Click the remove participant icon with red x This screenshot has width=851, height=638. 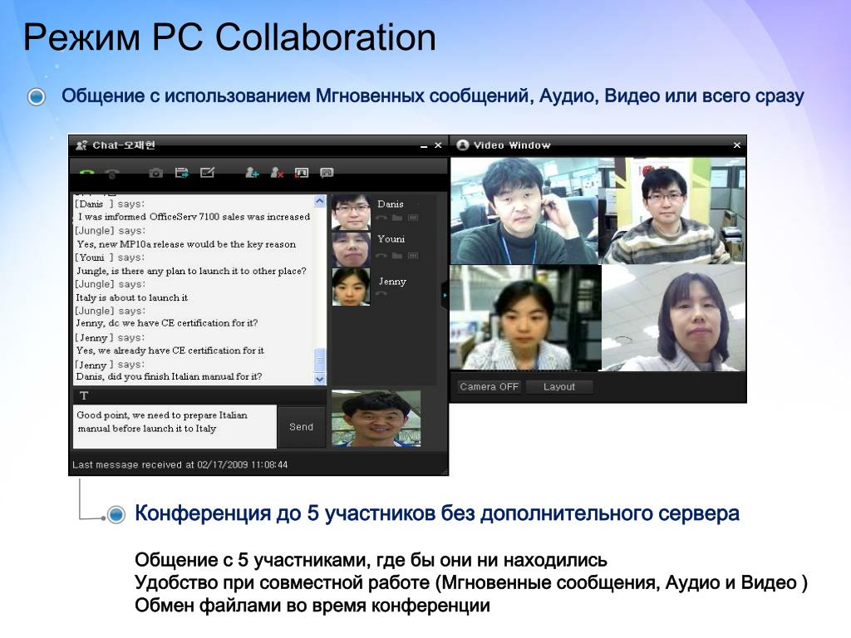(x=277, y=173)
